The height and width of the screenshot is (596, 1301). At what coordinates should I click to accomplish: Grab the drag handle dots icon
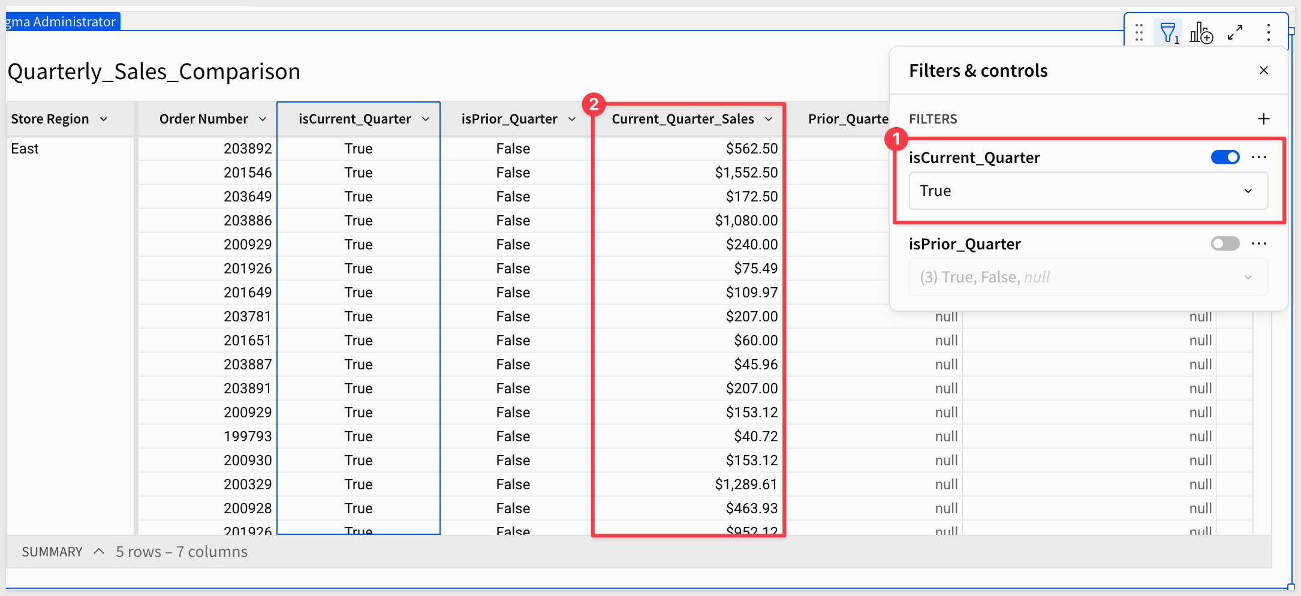(1139, 32)
